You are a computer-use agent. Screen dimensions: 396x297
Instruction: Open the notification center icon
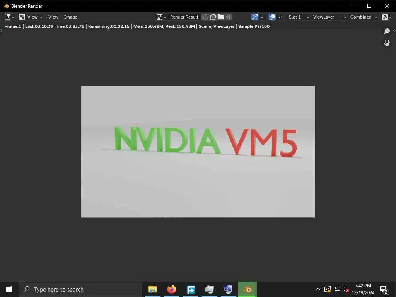(384, 289)
